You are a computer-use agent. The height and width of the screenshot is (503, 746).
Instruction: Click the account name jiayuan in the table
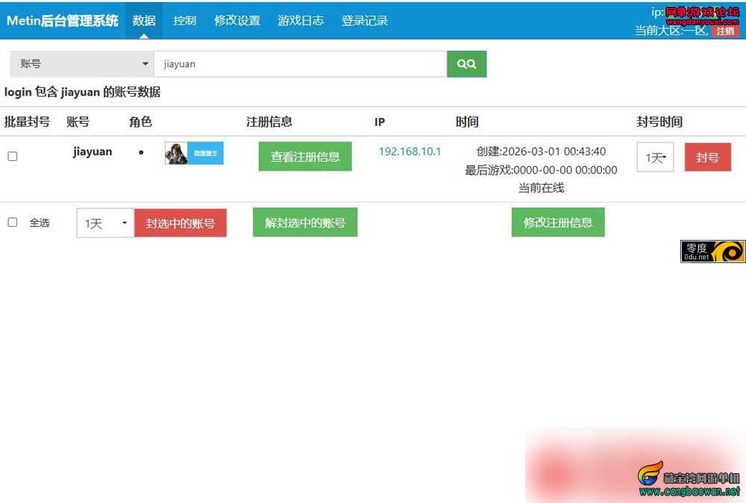tap(93, 152)
